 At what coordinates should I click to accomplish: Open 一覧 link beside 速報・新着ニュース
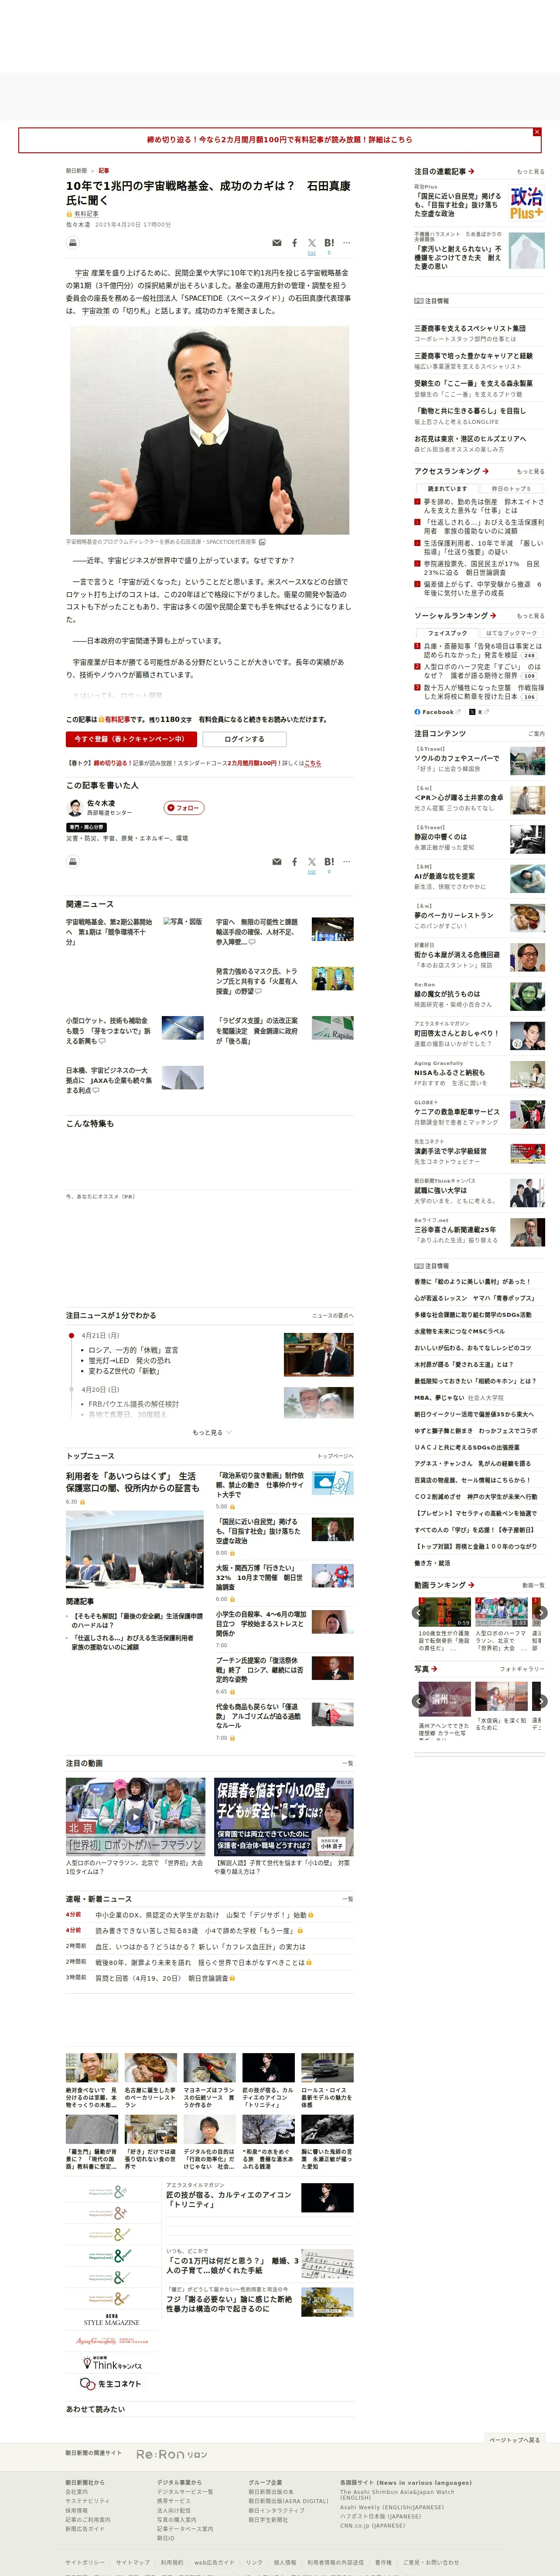348,1899
